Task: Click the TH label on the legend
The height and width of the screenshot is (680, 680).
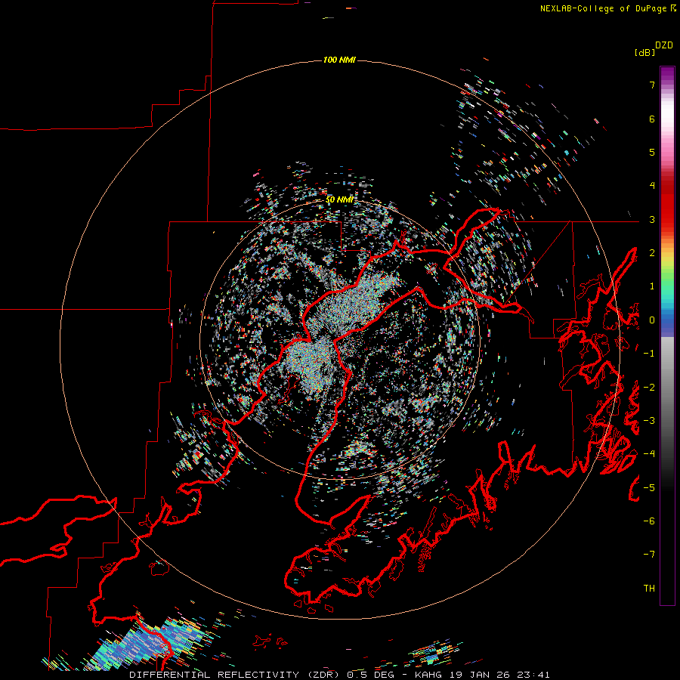Action: (649, 589)
